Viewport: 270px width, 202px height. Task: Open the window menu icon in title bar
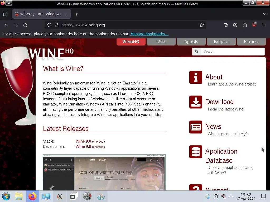click(3, 3)
